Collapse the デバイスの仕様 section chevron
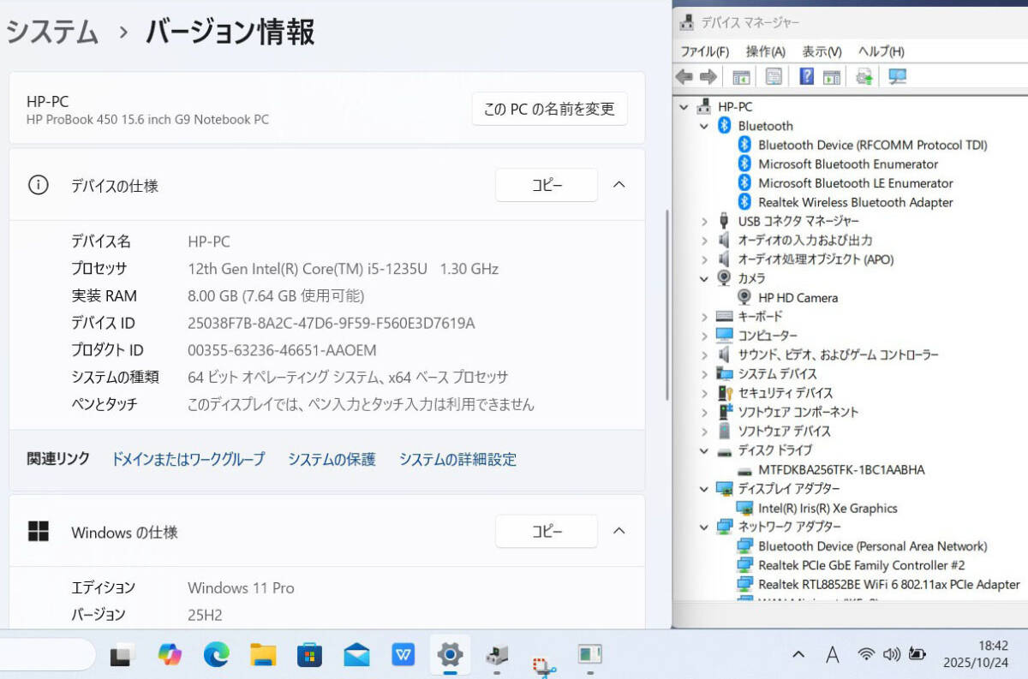This screenshot has width=1028, height=679. [619, 185]
